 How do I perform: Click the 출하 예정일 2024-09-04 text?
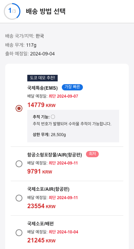pos(30,54)
